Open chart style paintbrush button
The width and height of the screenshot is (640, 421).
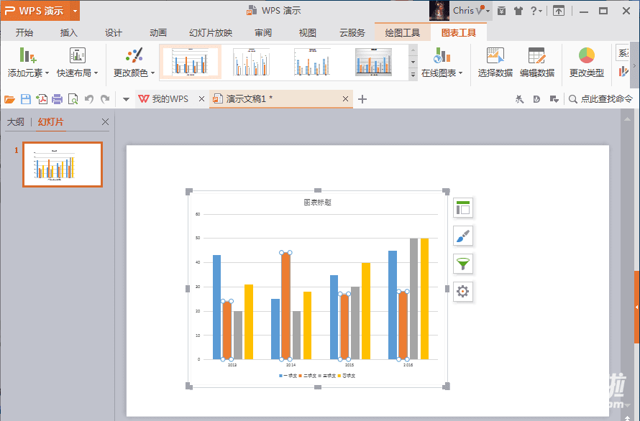click(x=463, y=236)
